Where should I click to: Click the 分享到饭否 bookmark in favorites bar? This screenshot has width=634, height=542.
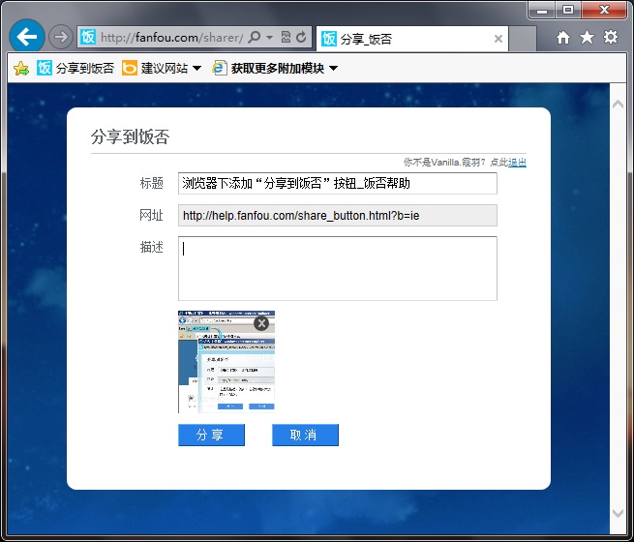pos(75,68)
